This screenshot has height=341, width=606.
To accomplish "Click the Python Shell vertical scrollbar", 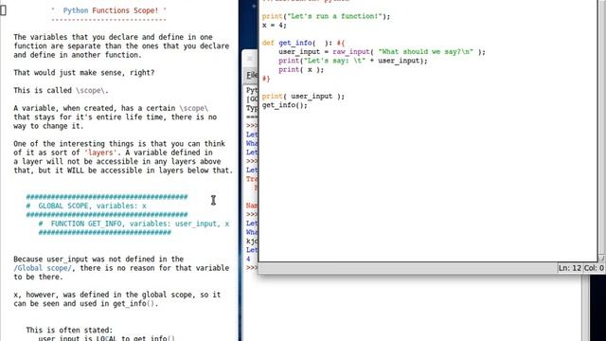I will click(x=585, y=308).
